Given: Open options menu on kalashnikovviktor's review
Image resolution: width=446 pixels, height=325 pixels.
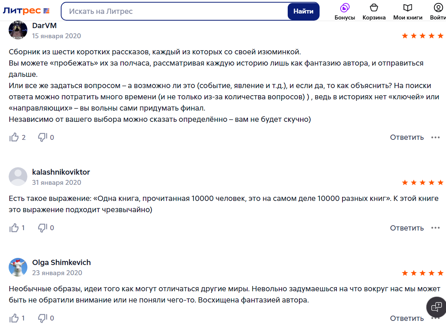Looking at the screenshot, I should point(435,228).
